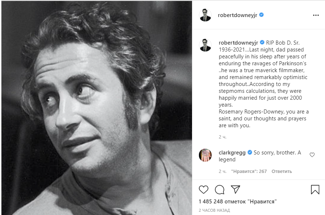Screen dimensions: 325x215
Task: Open robertdowneyjr avatar in post header
Action: pyautogui.click(x=205, y=15)
